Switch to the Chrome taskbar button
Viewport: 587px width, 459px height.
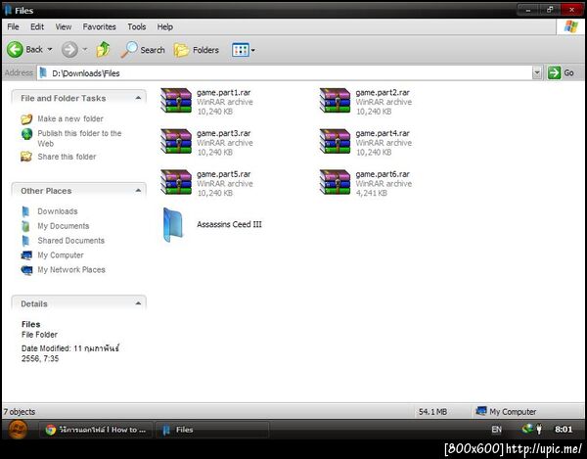click(x=96, y=430)
